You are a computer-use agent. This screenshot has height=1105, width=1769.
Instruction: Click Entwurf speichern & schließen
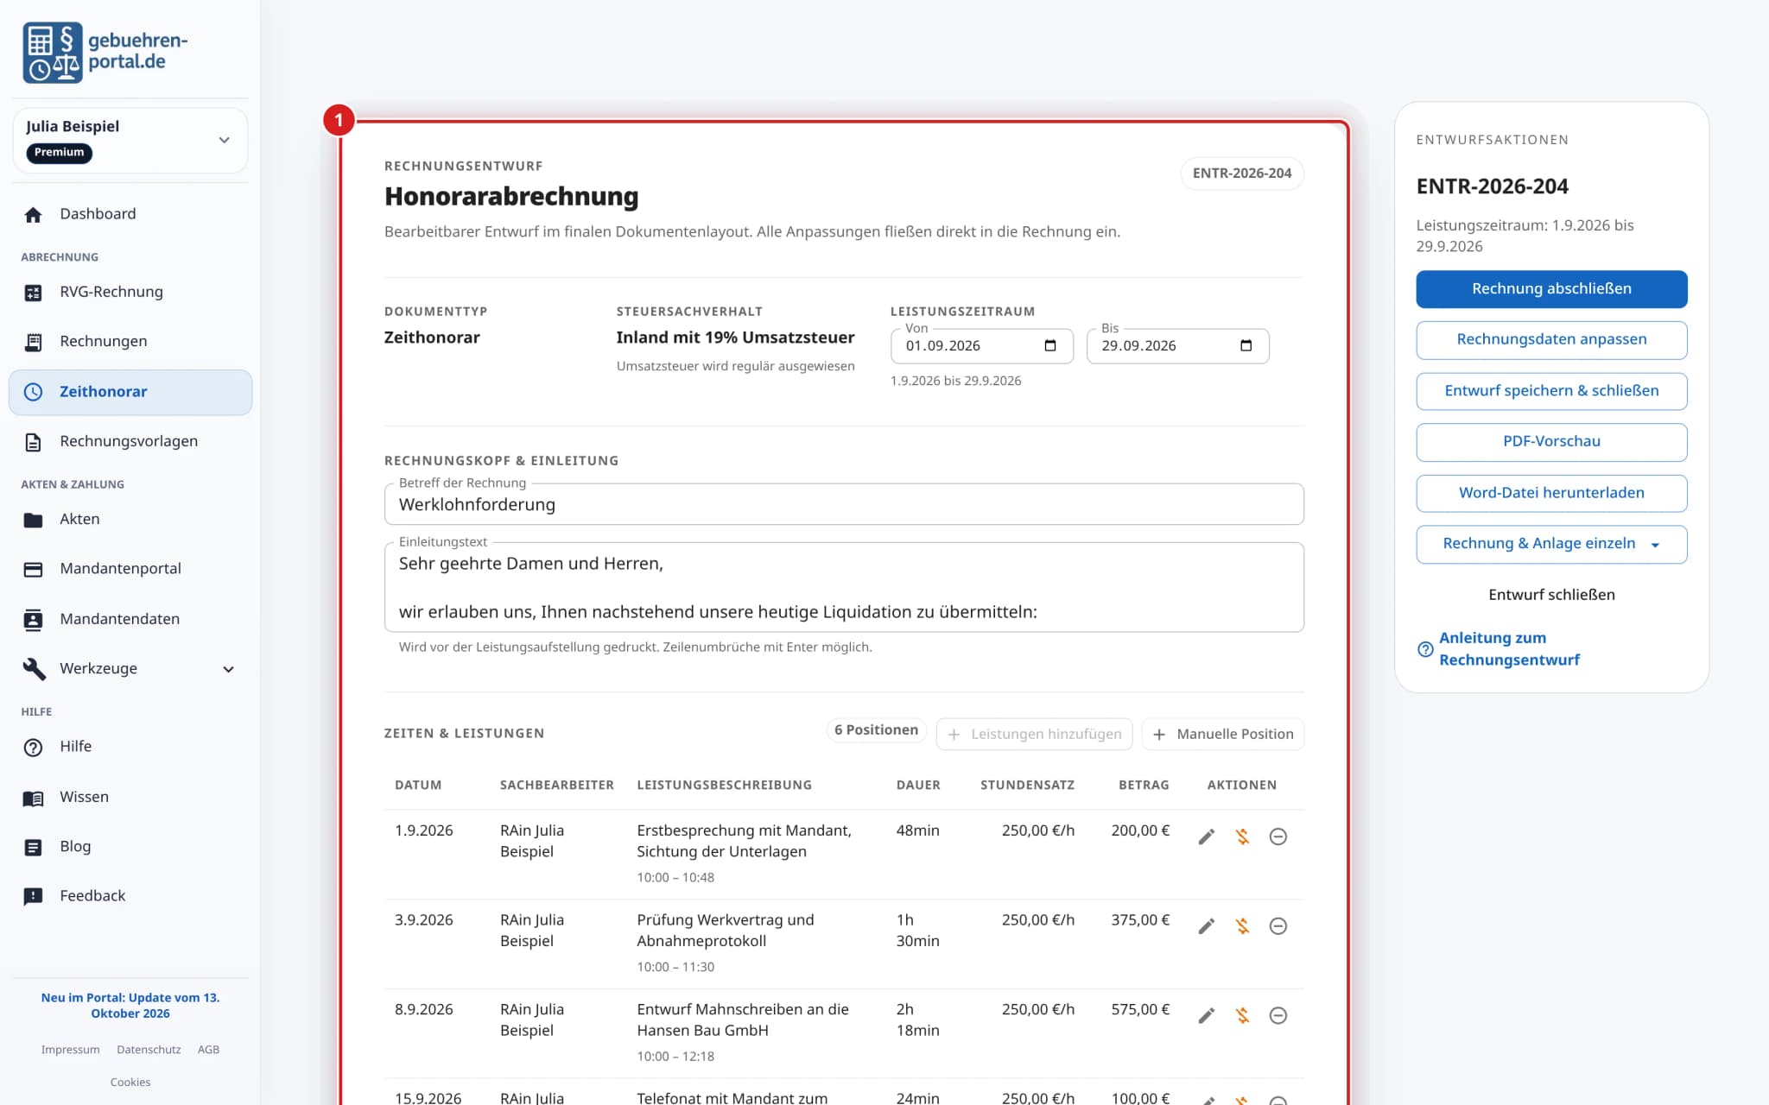(1551, 391)
